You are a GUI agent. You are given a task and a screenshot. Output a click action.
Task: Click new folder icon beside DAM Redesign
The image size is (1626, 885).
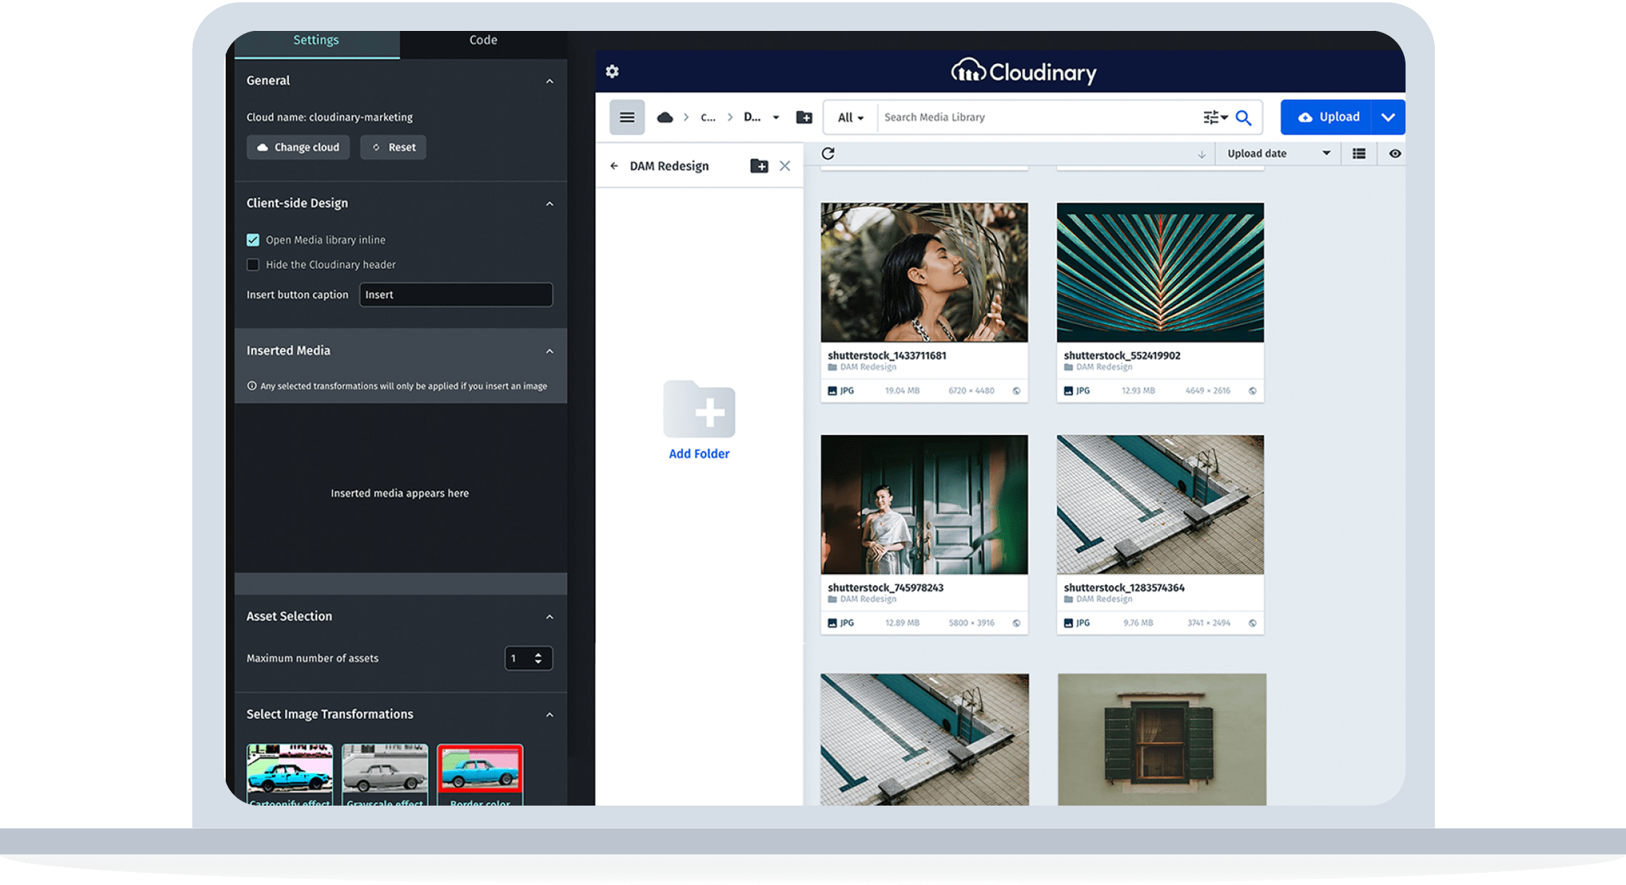point(759,166)
